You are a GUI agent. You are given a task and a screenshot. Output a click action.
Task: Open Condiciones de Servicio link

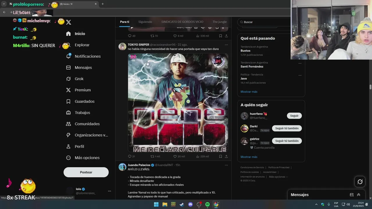(252, 167)
